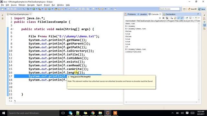The height and width of the screenshot is (116, 207).
Task: Click the 'Search the web and Windows' taskbar box
Action: click(x=33, y=113)
